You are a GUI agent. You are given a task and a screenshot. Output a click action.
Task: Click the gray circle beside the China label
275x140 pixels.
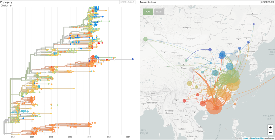192,70
